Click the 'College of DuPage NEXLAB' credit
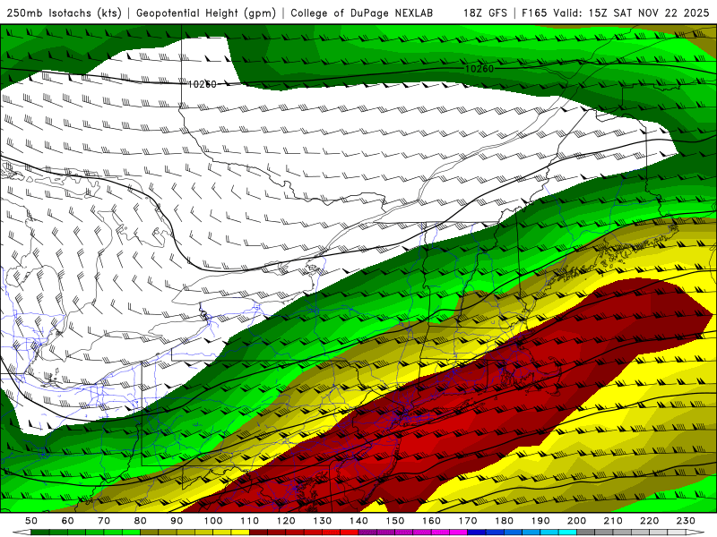Viewport: 717px width, 537px height. coord(362,13)
